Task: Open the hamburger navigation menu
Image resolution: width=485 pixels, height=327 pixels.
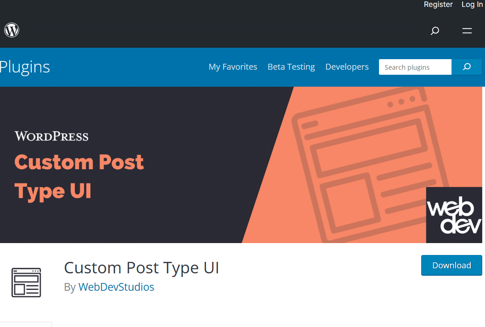Action: pos(467,31)
